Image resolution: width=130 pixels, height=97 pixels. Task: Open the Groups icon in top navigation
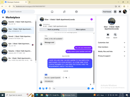76,12
